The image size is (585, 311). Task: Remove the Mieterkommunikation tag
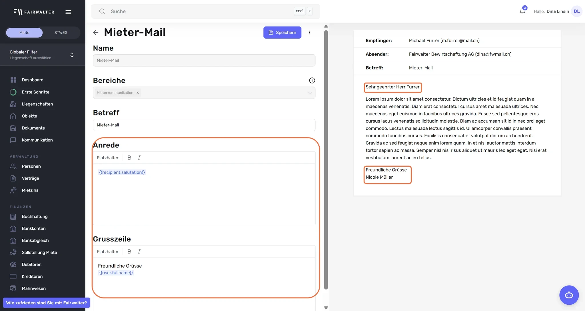point(137,93)
